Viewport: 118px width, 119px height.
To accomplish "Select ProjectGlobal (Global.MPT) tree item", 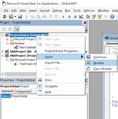I will [29, 35].
